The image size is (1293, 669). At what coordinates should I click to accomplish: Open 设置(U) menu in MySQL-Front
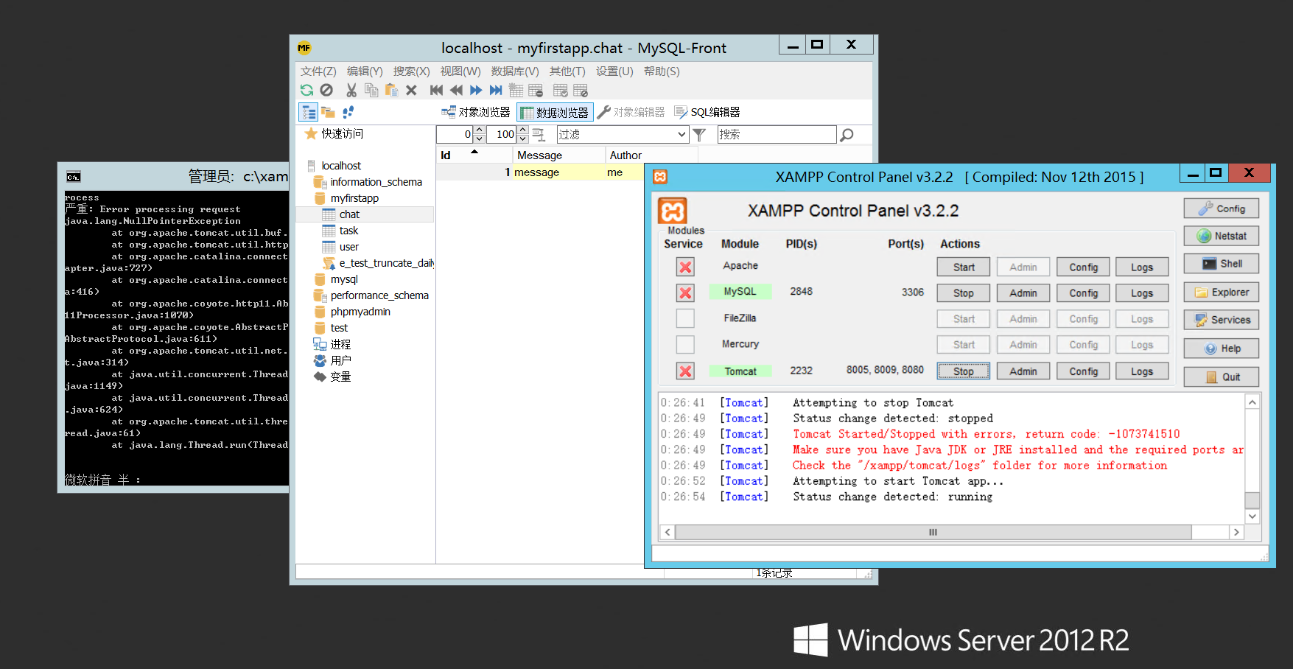click(x=614, y=71)
